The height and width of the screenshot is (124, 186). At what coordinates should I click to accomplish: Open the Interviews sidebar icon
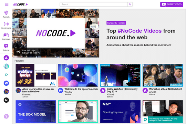6,36
